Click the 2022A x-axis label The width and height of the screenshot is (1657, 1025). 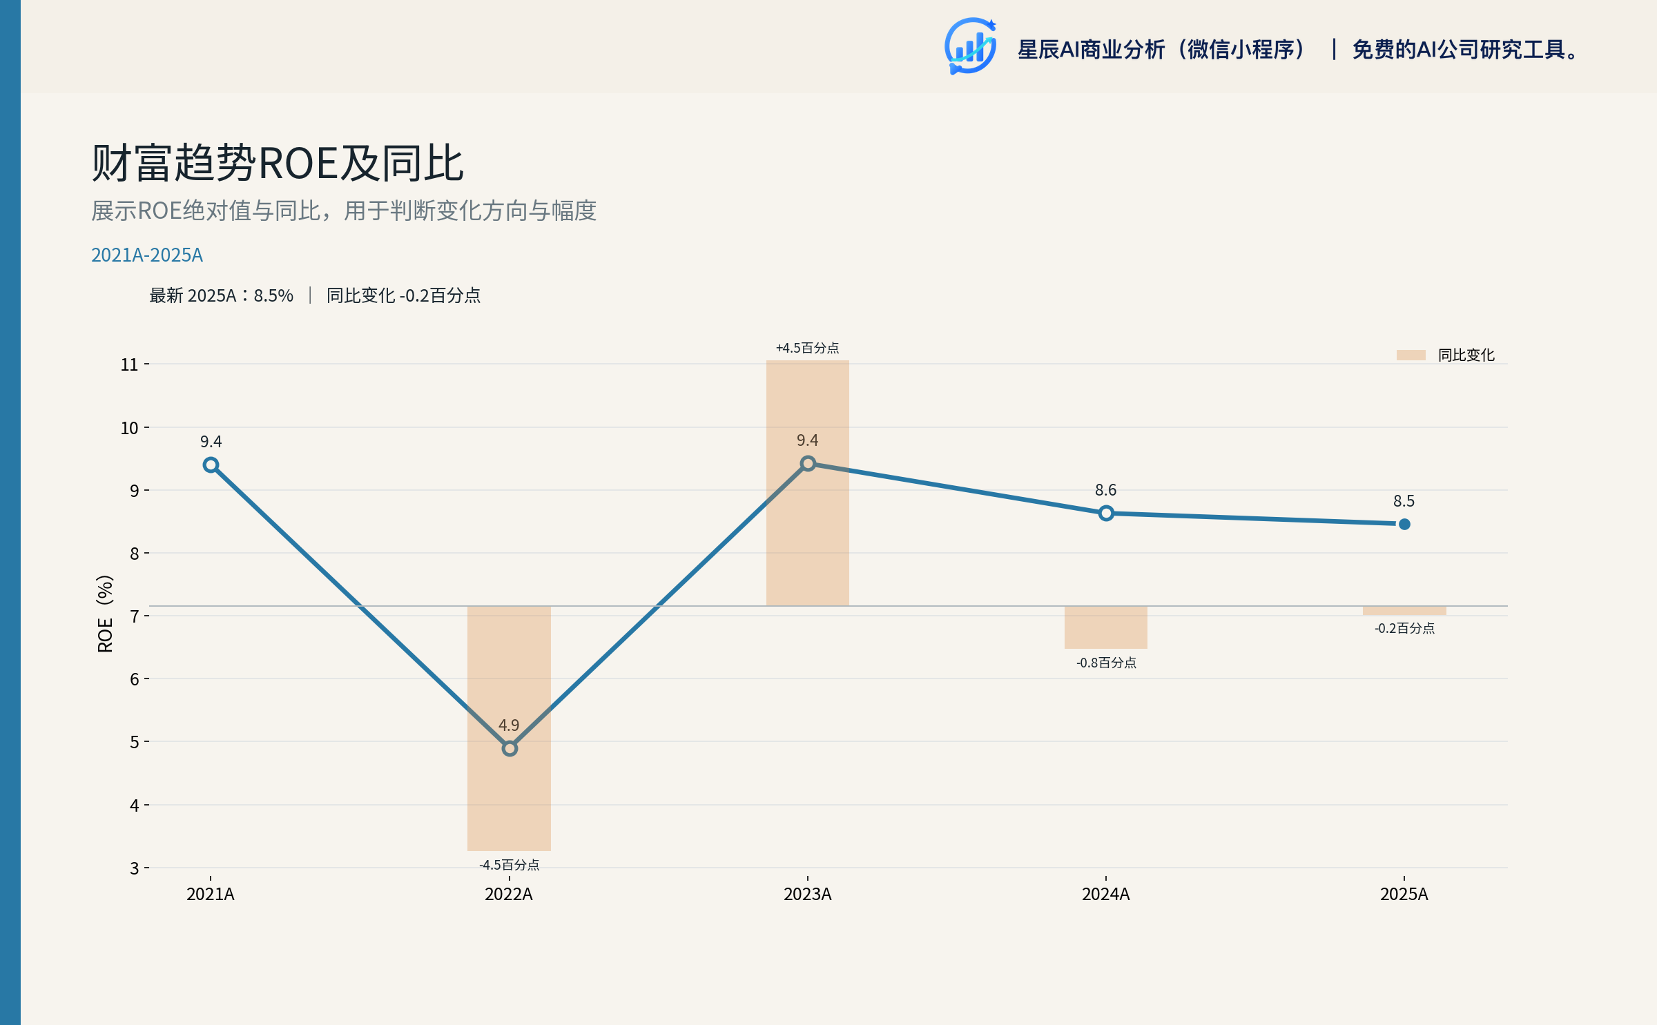click(509, 895)
